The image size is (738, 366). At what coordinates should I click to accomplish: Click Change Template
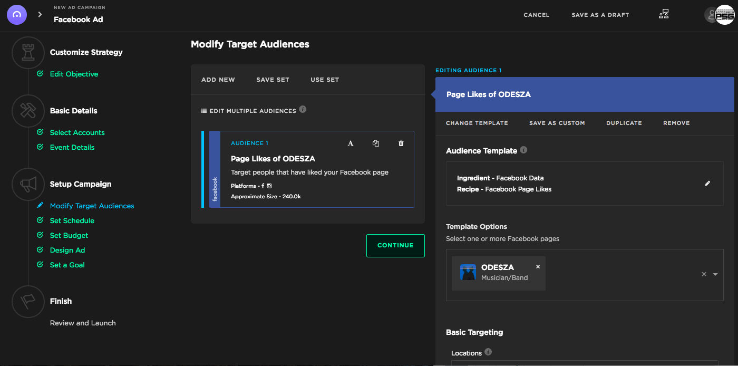click(x=477, y=123)
